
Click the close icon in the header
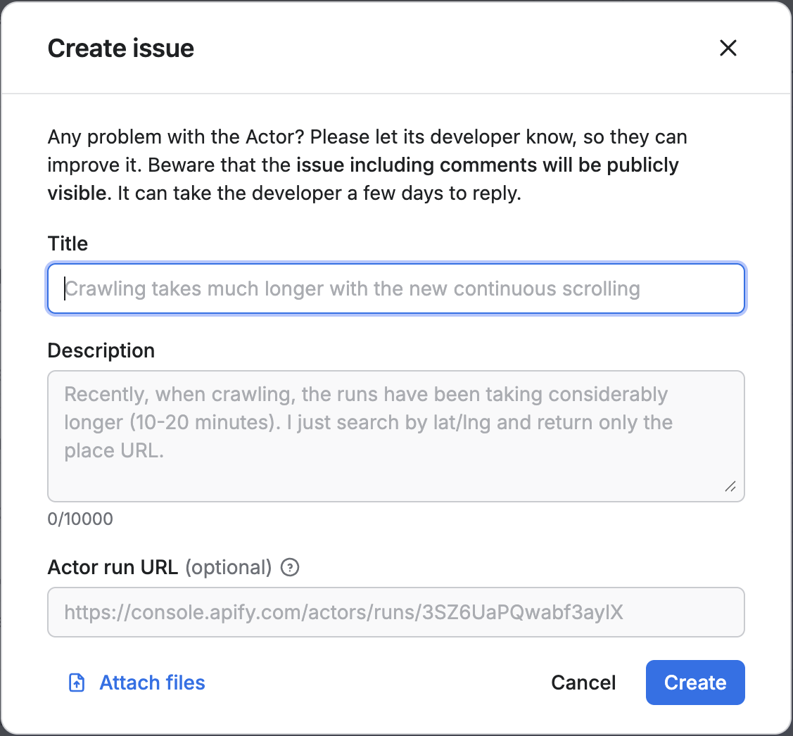pos(728,48)
